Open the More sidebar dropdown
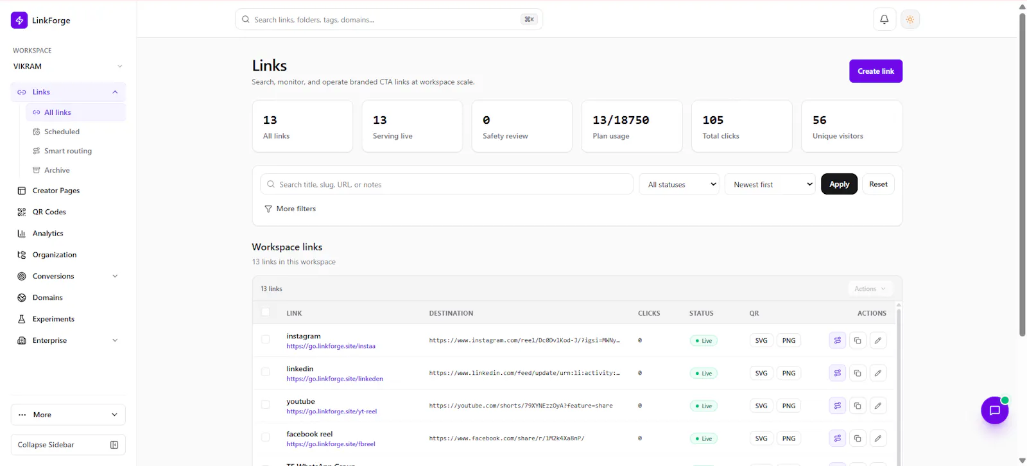 click(68, 415)
